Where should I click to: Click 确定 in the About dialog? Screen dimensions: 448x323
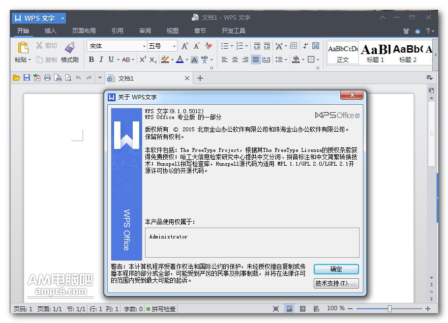(336, 269)
